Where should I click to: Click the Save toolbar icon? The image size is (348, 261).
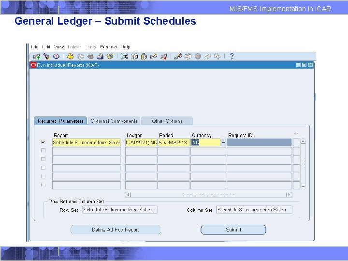point(71,57)
